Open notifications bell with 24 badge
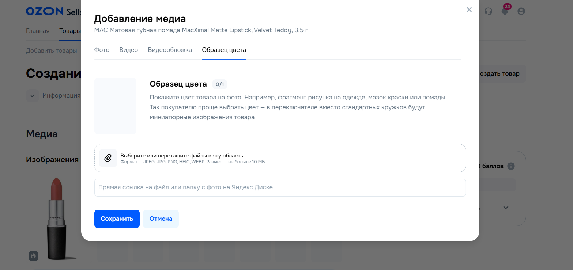 point(505,11)
